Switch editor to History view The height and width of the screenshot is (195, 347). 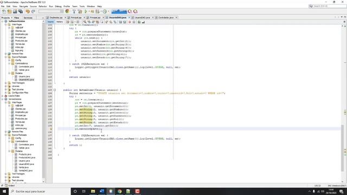pos(60,22)
